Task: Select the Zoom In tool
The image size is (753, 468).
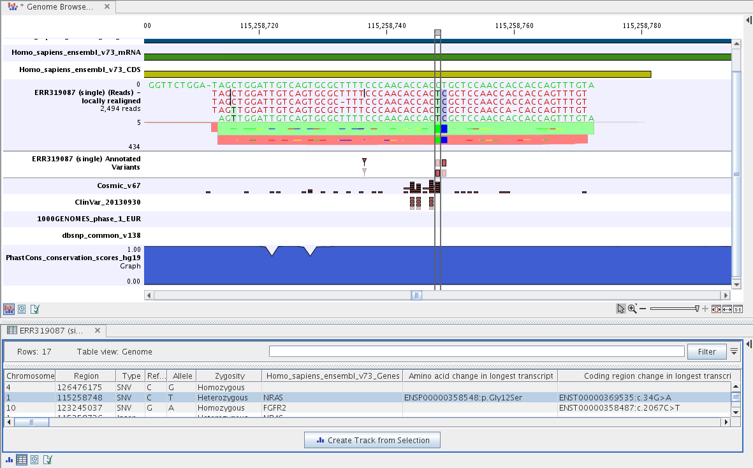Action: [x=632, y=308]
